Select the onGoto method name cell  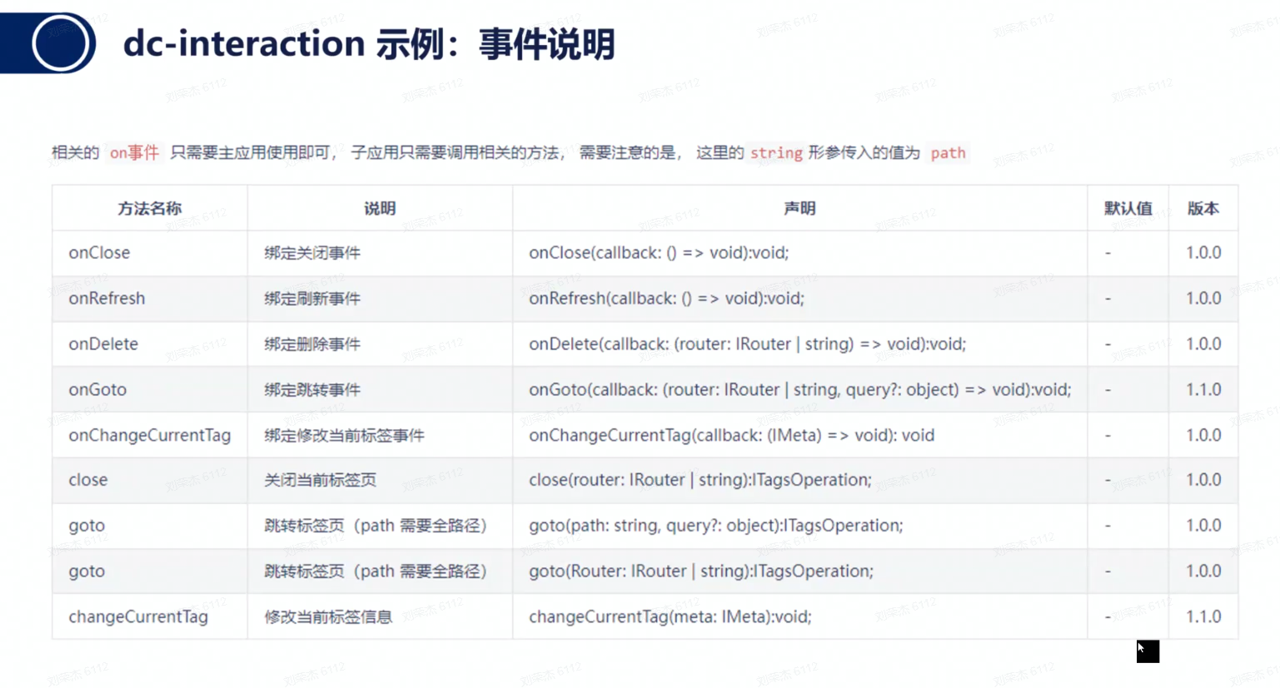(x=97, y=390)
